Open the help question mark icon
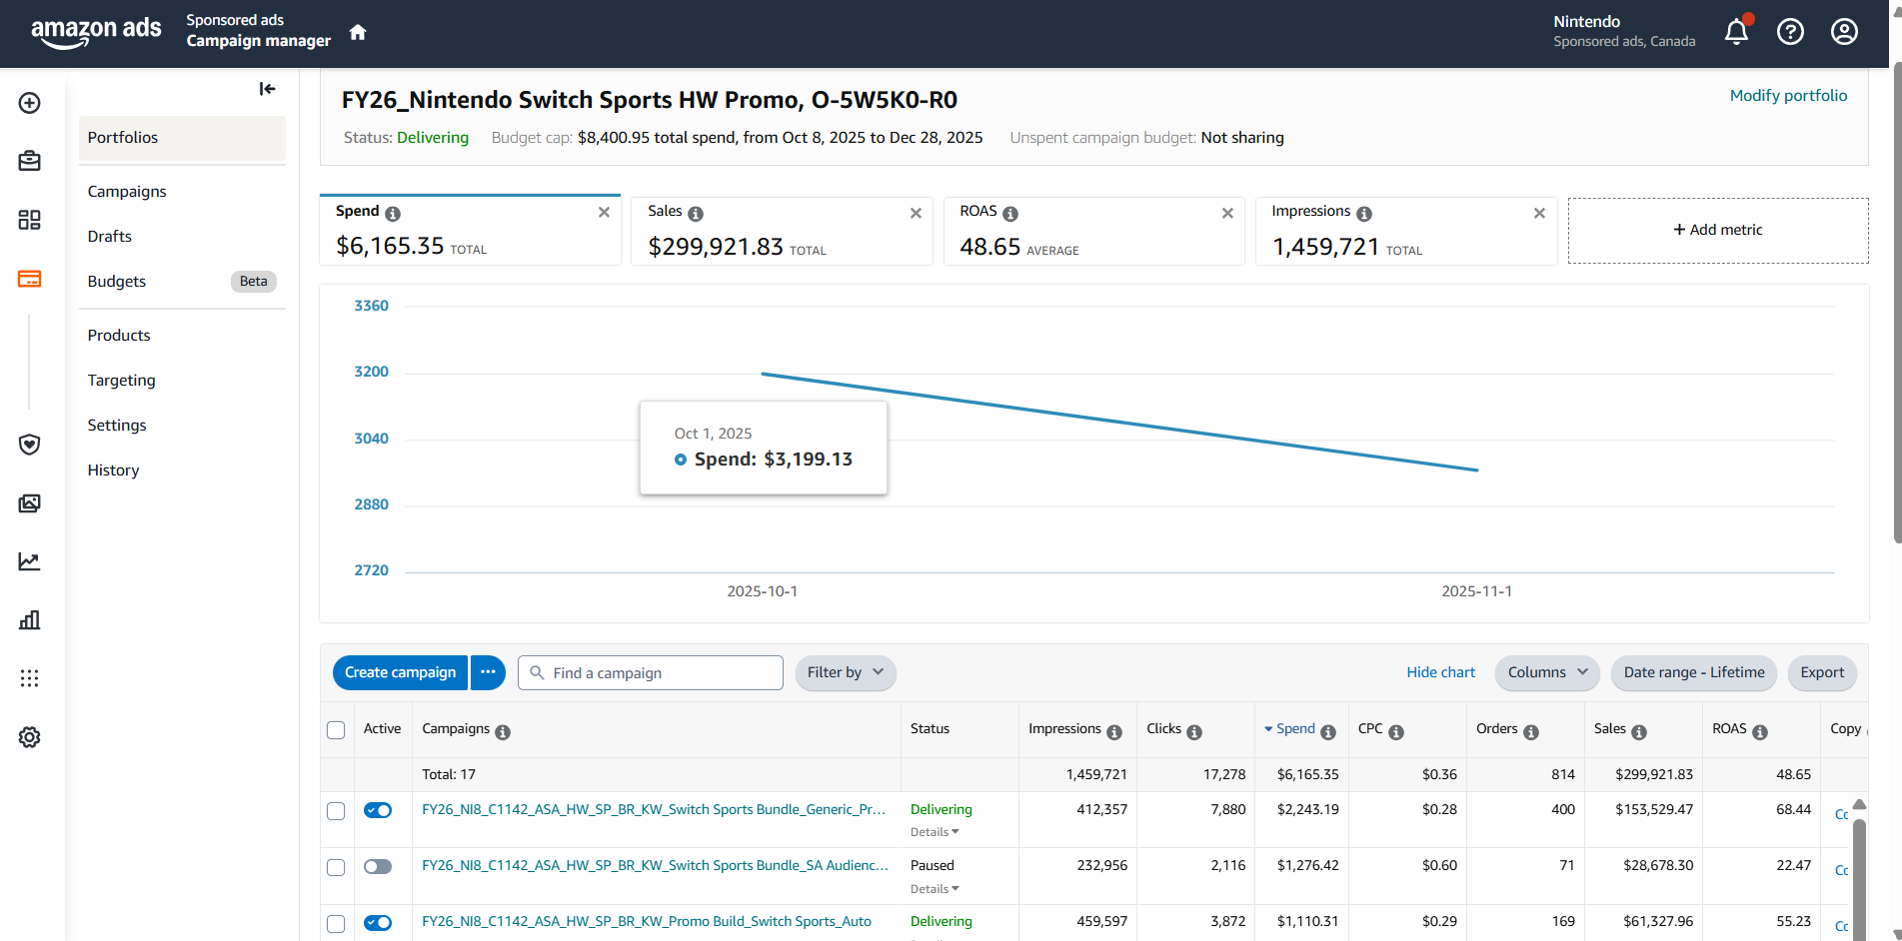The width and height of the screenshot is (1902, 941). pos(1790,32)
